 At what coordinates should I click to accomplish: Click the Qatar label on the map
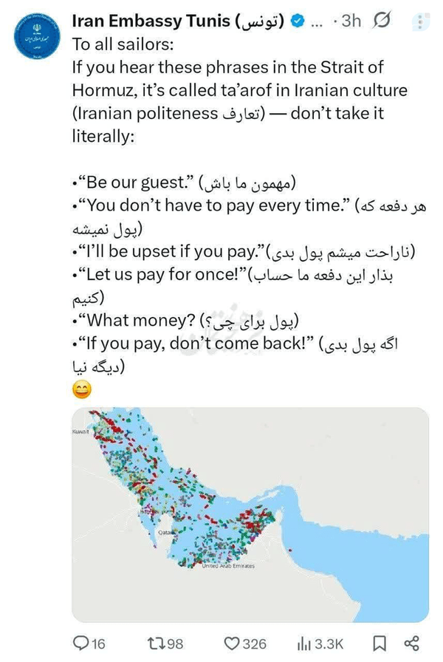[x=165, y=533]
